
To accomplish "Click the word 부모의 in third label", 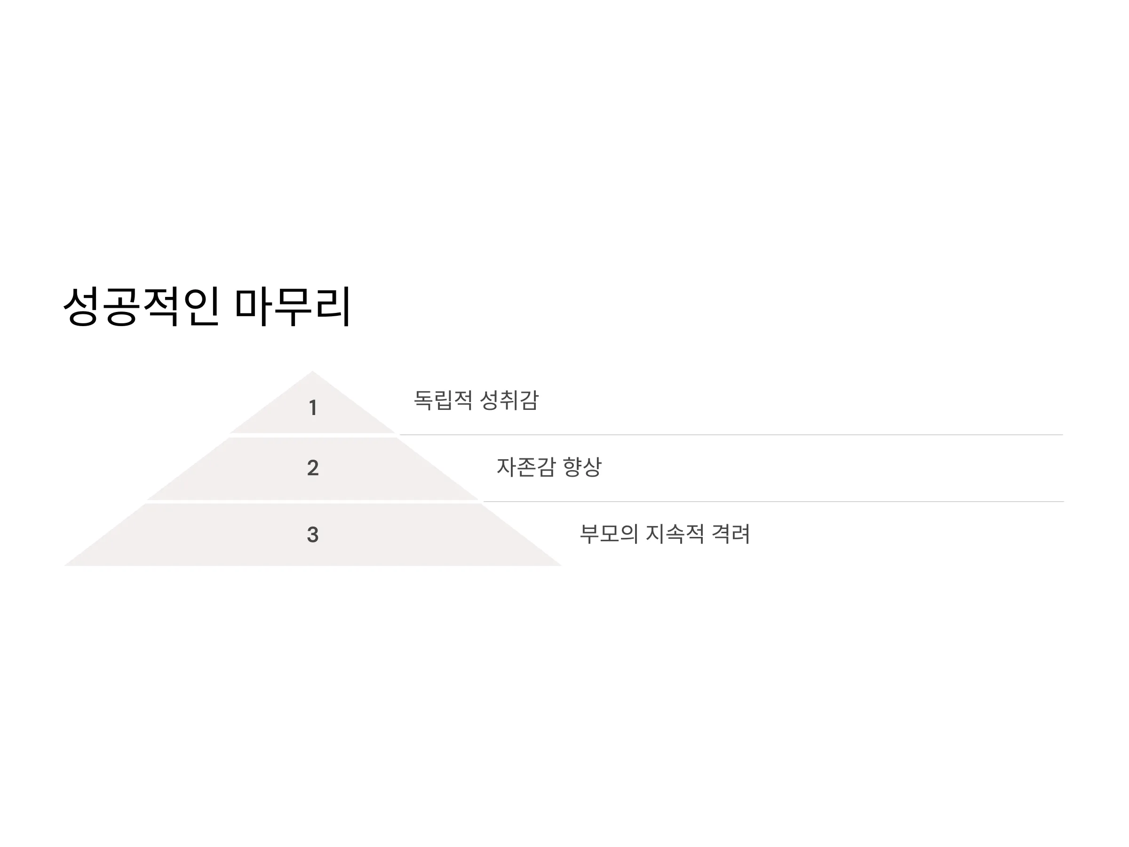I will [609, 534].
